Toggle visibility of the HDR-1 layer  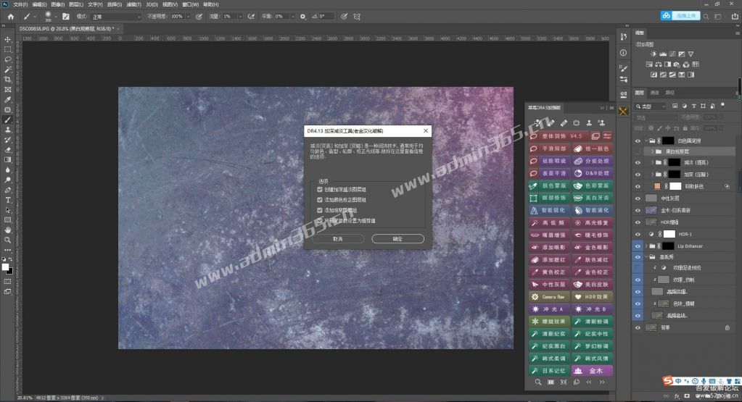tap(638, 234)
